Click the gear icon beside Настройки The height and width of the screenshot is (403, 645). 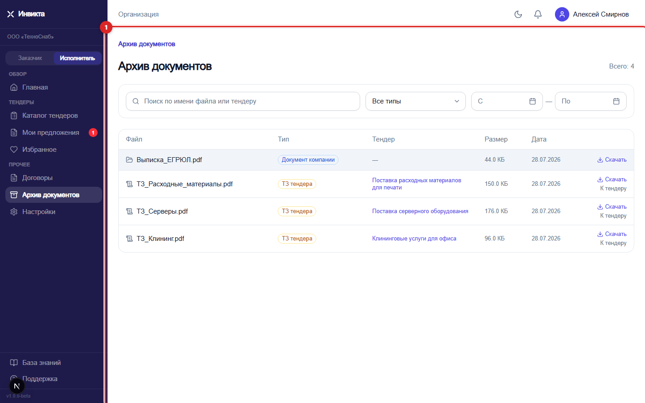point(14,212)
